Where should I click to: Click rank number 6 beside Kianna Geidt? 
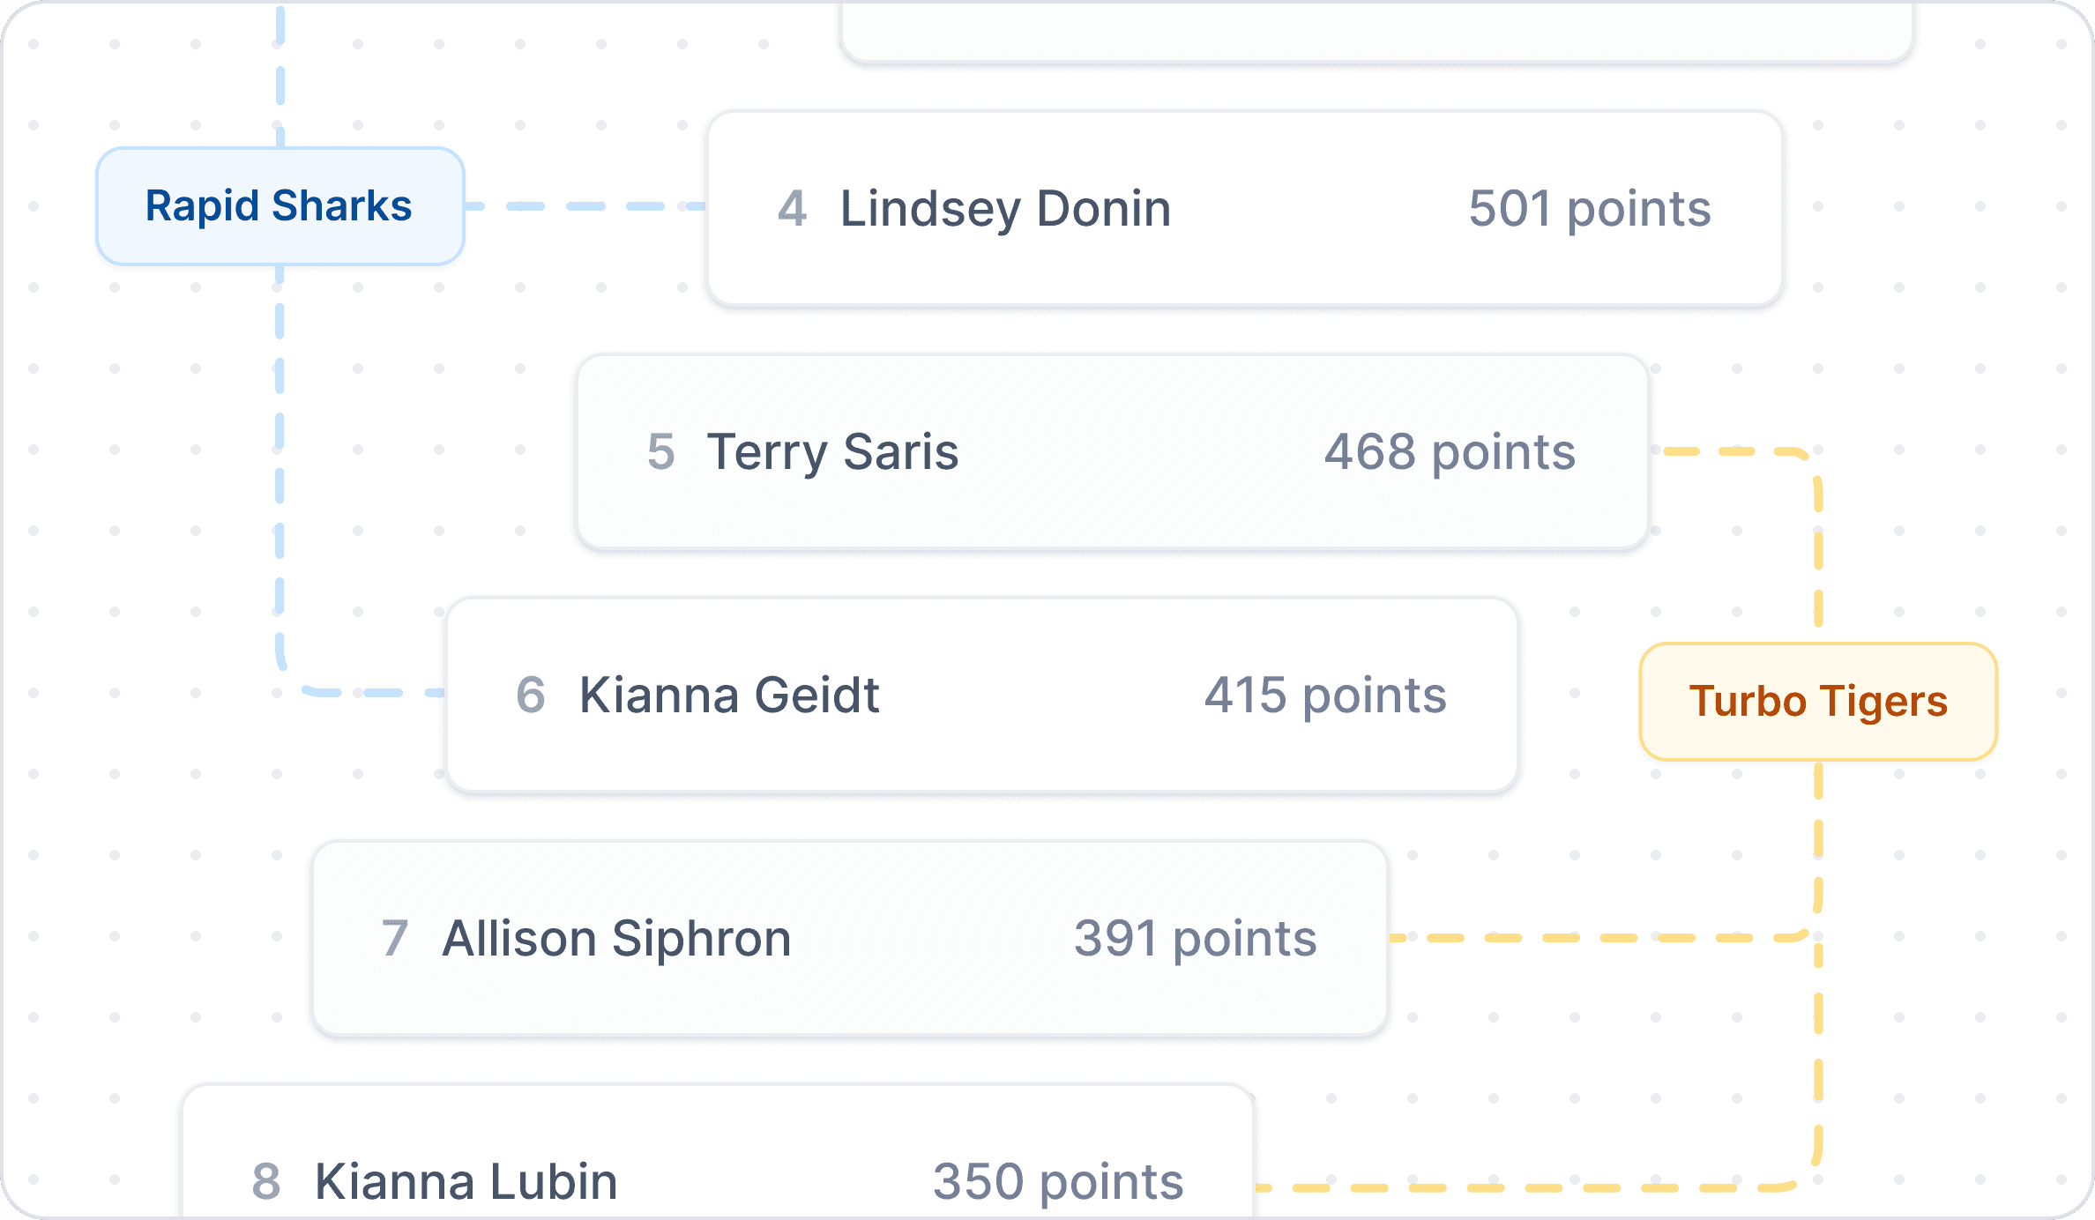(530, 696)
